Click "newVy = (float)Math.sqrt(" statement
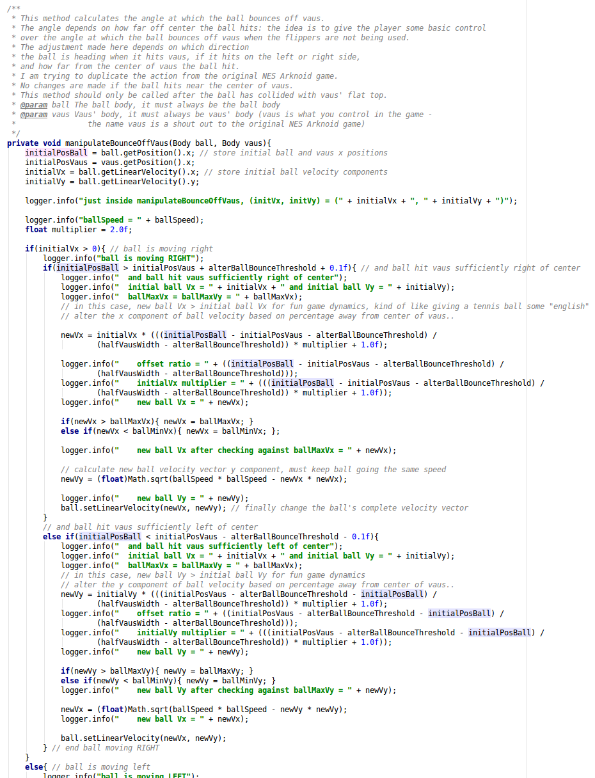This screenshot has height=778, width=595. pos(204,479)
